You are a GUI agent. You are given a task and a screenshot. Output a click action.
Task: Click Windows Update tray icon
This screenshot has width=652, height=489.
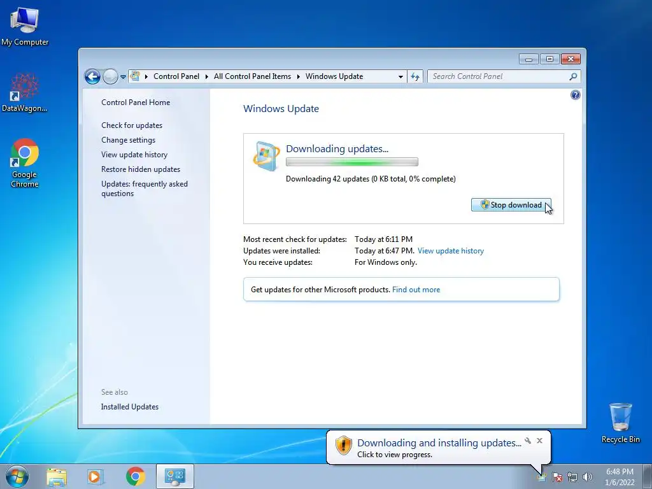pos(541,477)
